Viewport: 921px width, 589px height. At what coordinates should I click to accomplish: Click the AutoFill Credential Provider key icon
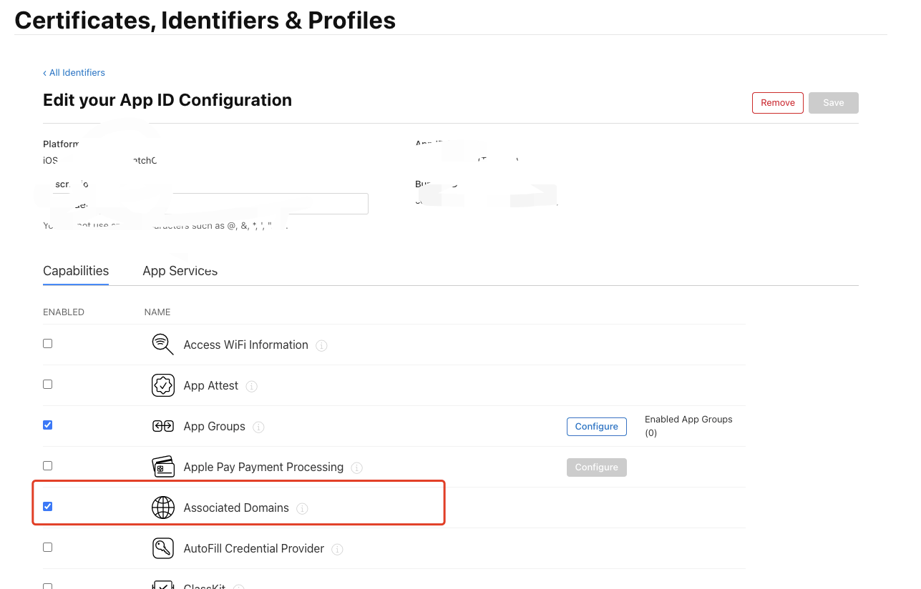(163, 548)
